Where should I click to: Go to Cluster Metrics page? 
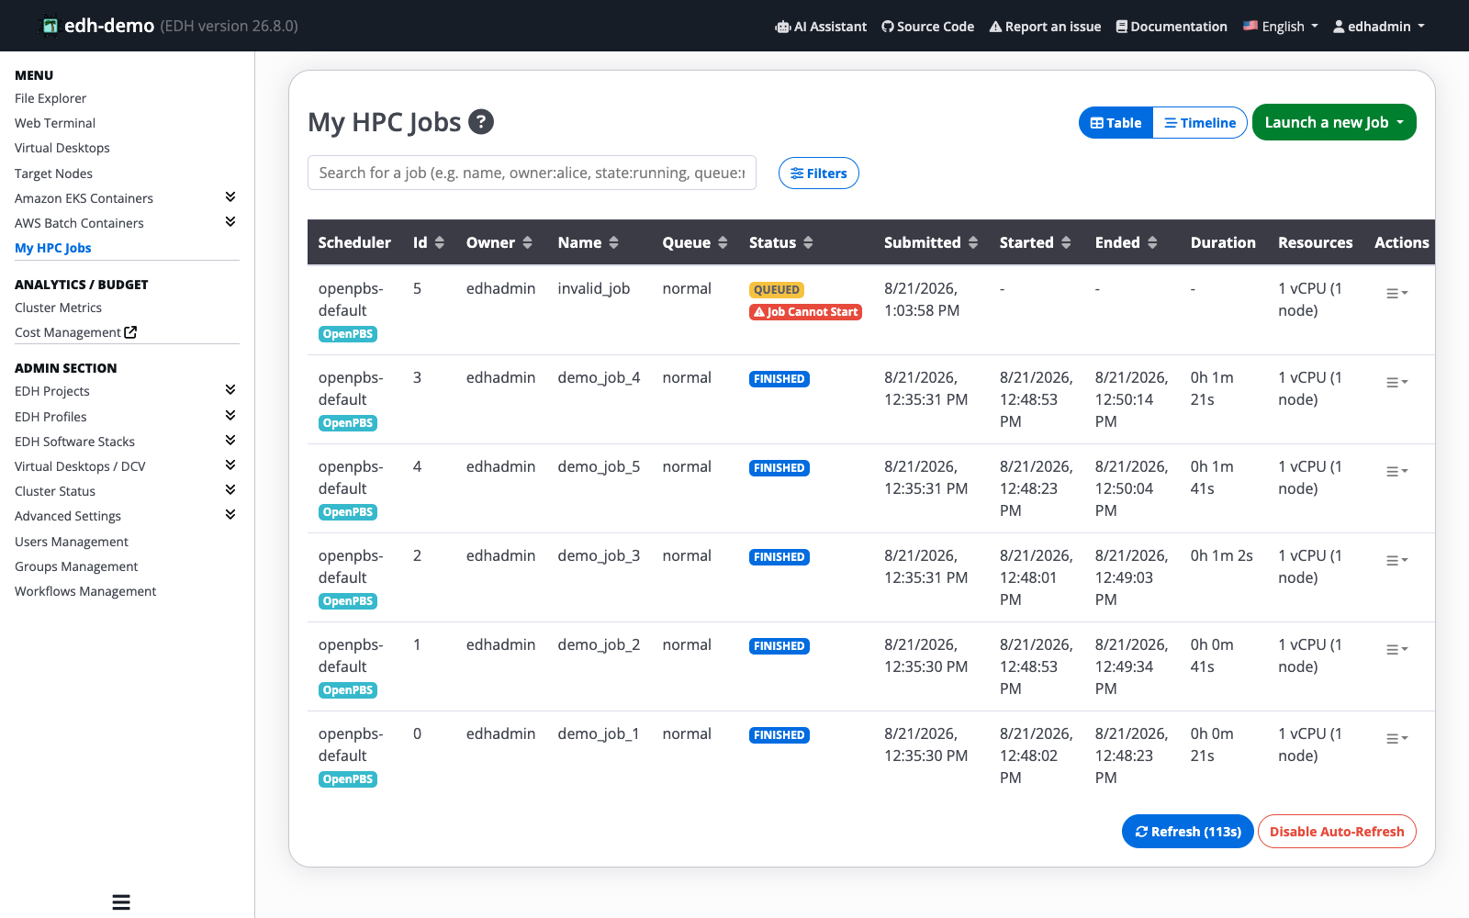pos(58,308)
